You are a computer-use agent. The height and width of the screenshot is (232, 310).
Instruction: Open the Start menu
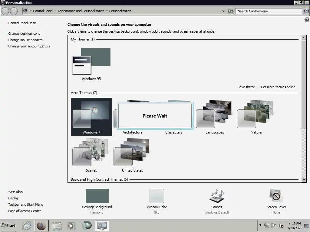pyautogui.click(x=8, y=225)
